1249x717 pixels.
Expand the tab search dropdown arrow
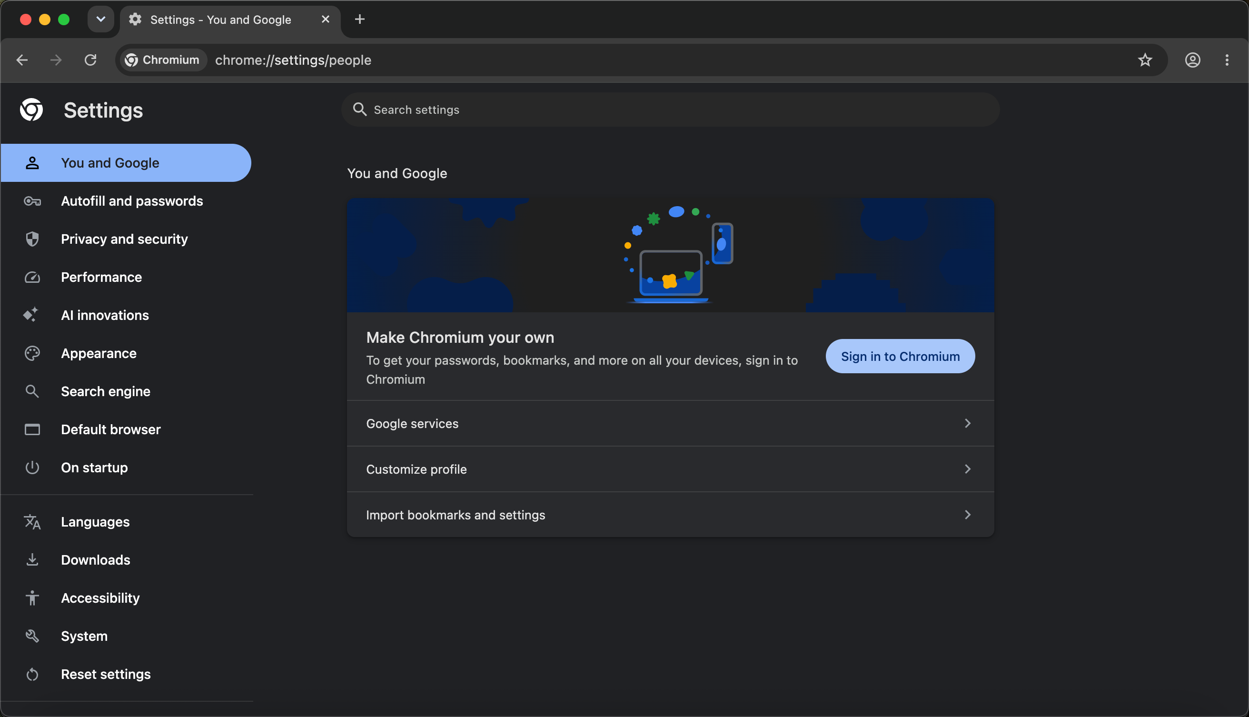pyautogui.click(x=101, y=19)
